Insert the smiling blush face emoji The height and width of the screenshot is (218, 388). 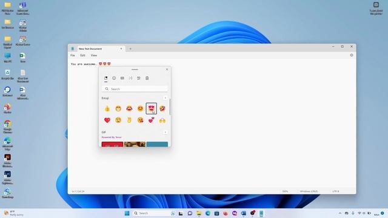(x=140, y=108)
